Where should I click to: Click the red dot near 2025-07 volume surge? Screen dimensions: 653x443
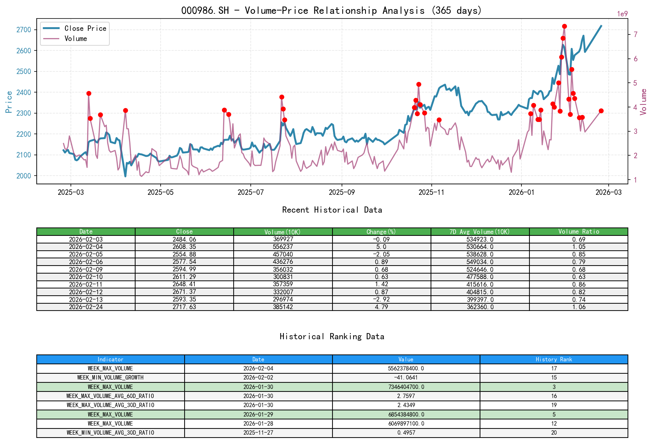tap(281, 97)
